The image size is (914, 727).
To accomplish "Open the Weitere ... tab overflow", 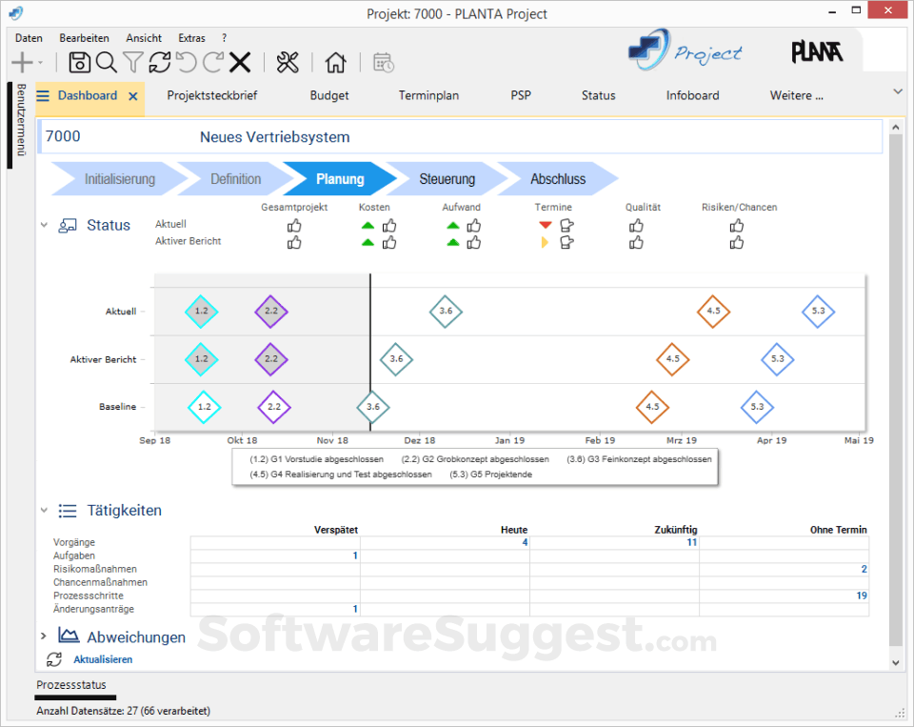I will (x=796, y=95).
